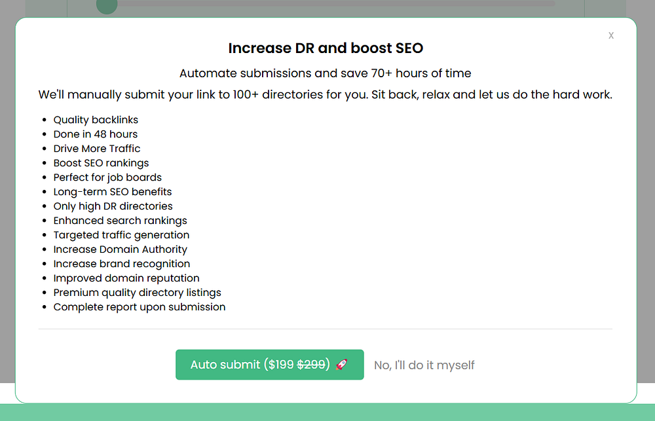Click the "We'll manually submit your link" paragraph

(x=326, y=94)
